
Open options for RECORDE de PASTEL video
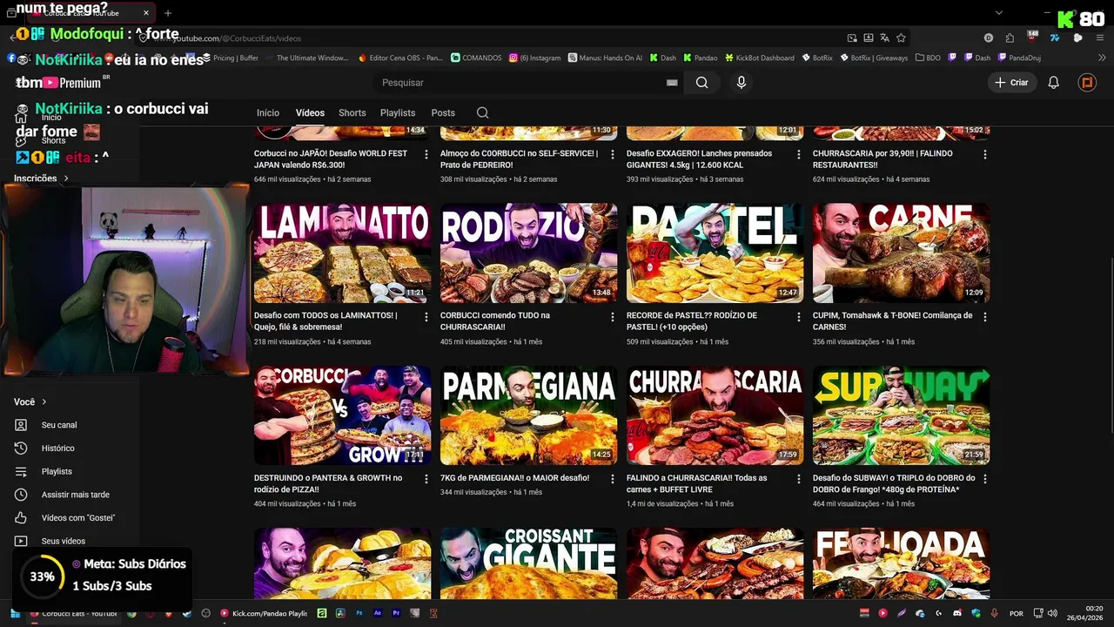799,317
